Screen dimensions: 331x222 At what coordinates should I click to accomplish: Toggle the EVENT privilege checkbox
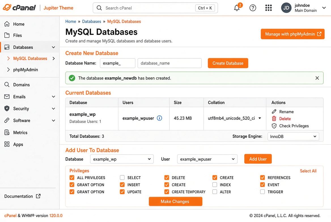(x=262, y=185)
